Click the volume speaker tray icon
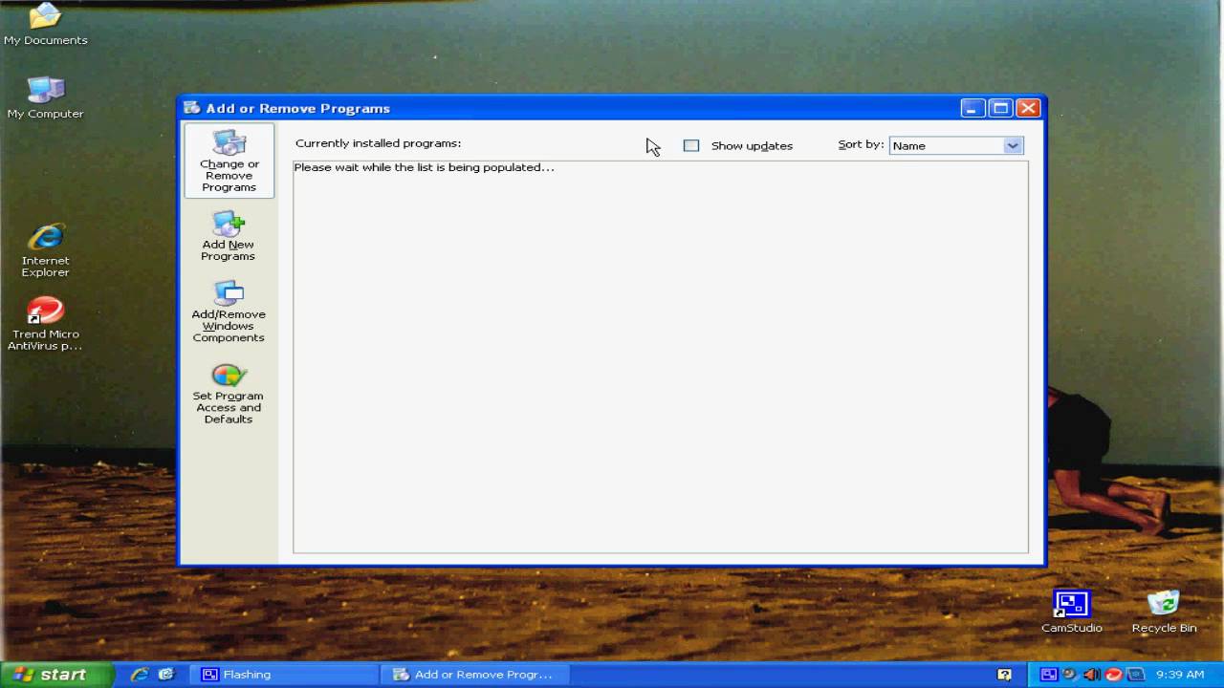 coord(1092,675)
